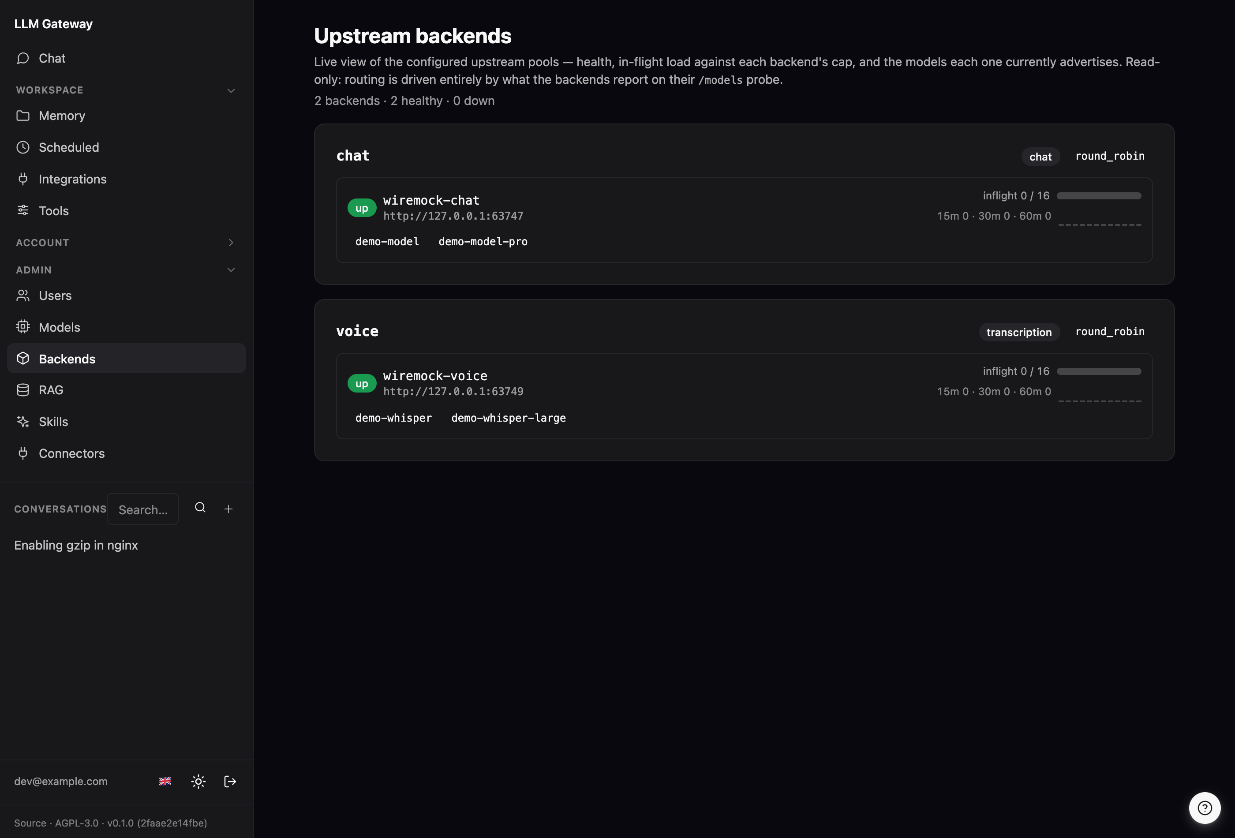
Task: Click the demo-model model tag
Action: 387,242
